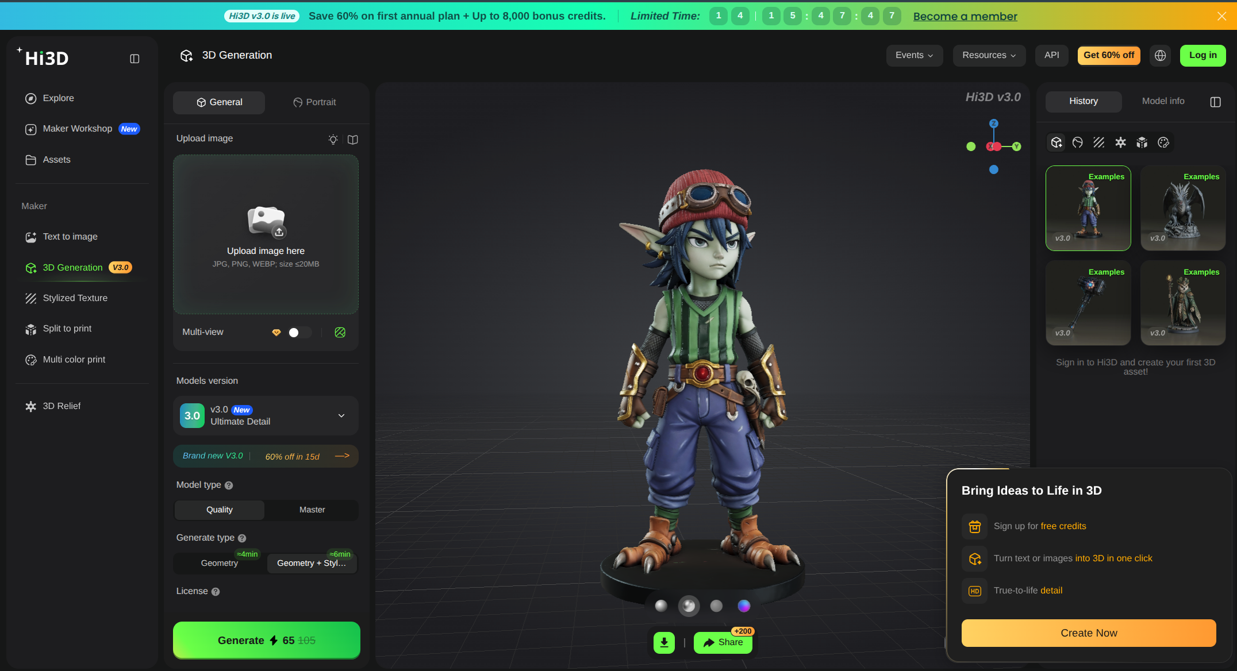This screenshot has width=1237, height=671.
Task: Close the top promo banner
Action: pyautogui.click(x=1221, y=16)
